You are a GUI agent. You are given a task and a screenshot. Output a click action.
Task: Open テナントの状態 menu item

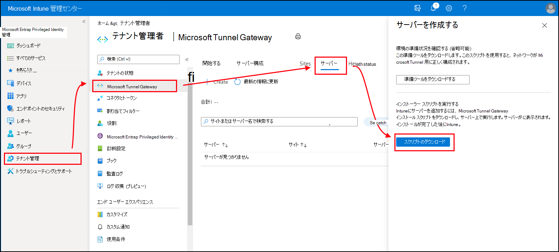click(x=120, y=73)
